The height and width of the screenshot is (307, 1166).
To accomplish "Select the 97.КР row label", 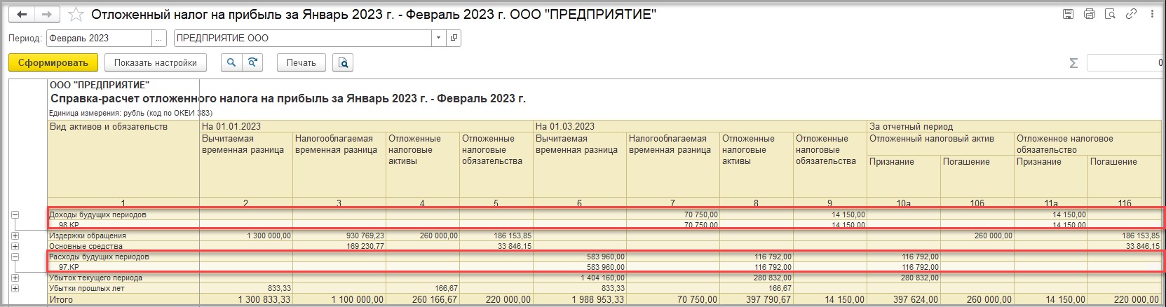I will [69, 268].
